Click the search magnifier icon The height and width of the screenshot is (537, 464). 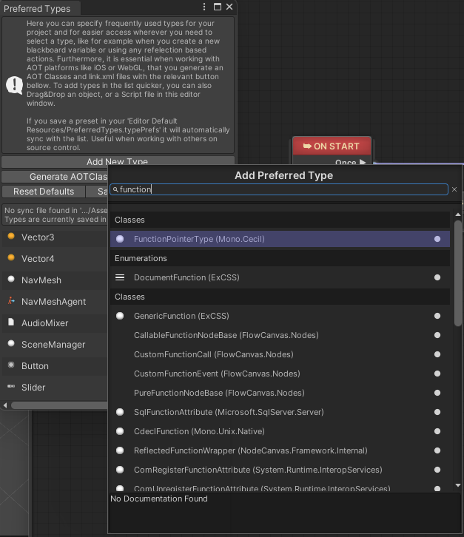pyautogui.click(x=115, y=189)
